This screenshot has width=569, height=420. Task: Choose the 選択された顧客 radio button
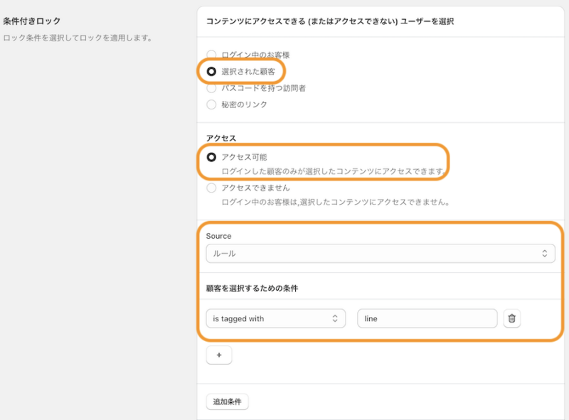(x=211, y=72)
